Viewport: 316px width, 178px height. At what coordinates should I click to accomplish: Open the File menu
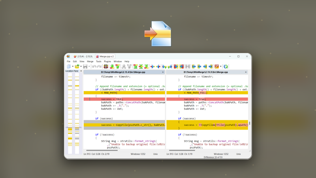click(x=68, y=61)
